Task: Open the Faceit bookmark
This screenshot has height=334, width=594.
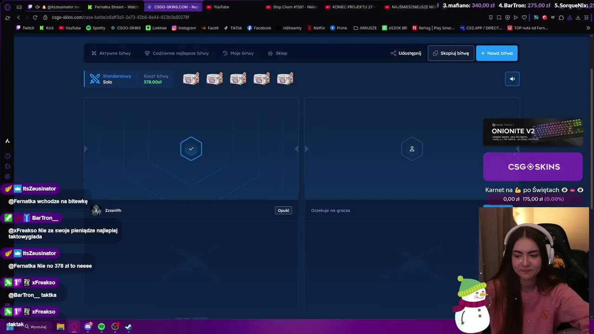Action: pos(210,28)
